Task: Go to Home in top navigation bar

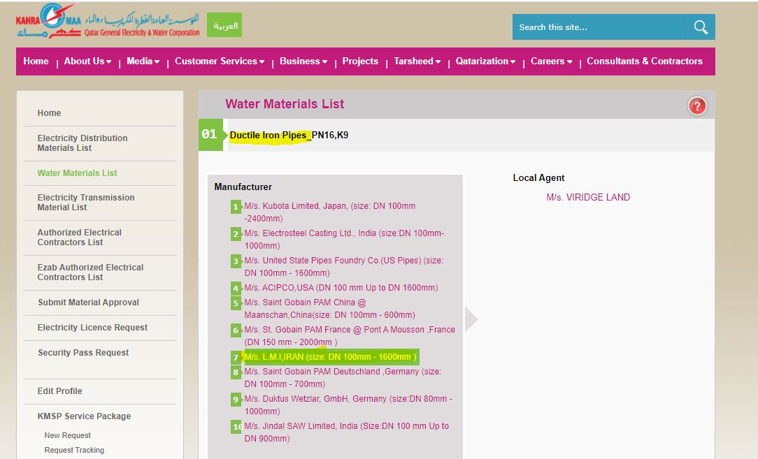Action: tap(36, 61)
